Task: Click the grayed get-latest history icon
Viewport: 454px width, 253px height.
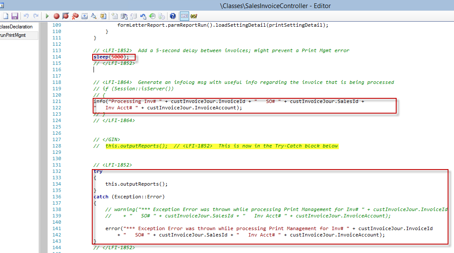Action: click(x=162, y=16)
